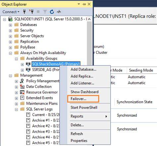Image resolution: width=157 pixels, height=146 pixels.
Task: Open the Connect dropdown
Action: click(x=11, y=12)
